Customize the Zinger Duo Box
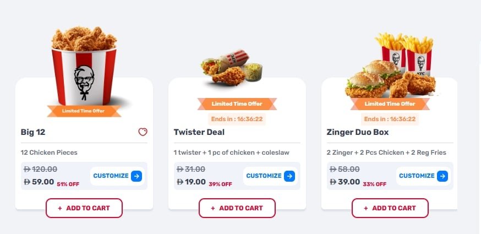481x234 pixels. click(x=417, y=176)
